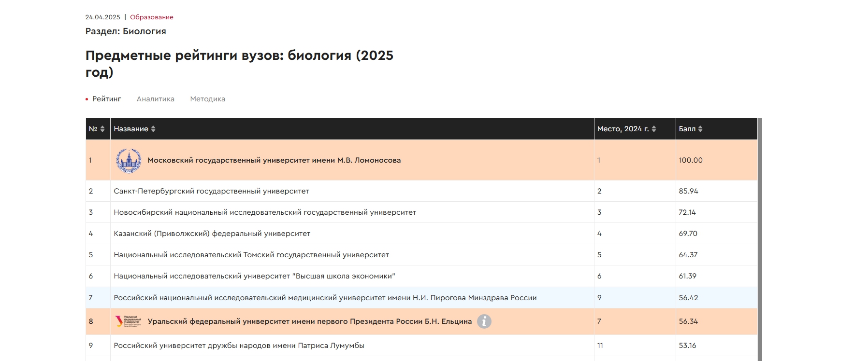The height and width of the screenshot is (361, 854).
Task: Click the score value 85.94
Action: (688, 191)
